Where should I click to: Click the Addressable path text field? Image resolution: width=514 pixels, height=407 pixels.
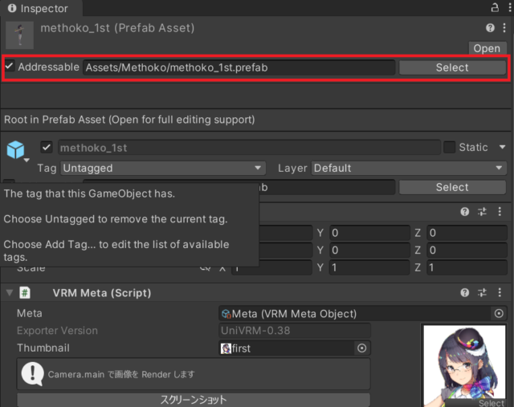click(x=239, y=67)
